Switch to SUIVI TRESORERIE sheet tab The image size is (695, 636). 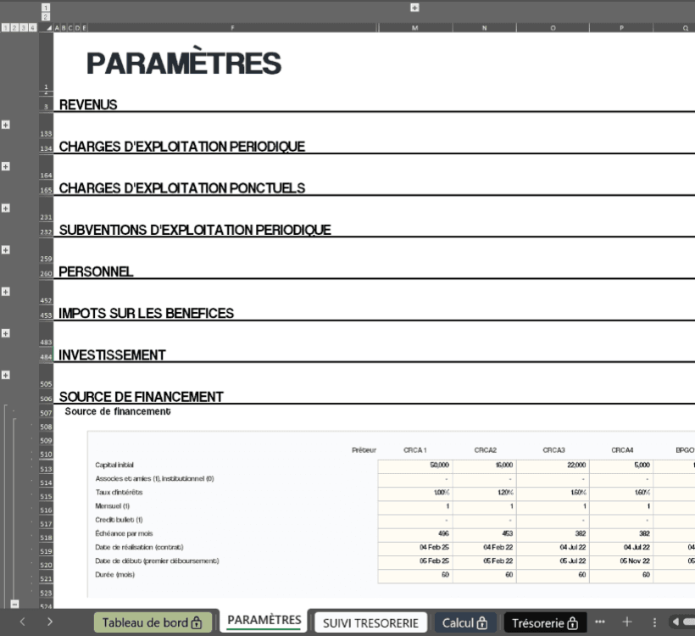[x=371, y=622]
